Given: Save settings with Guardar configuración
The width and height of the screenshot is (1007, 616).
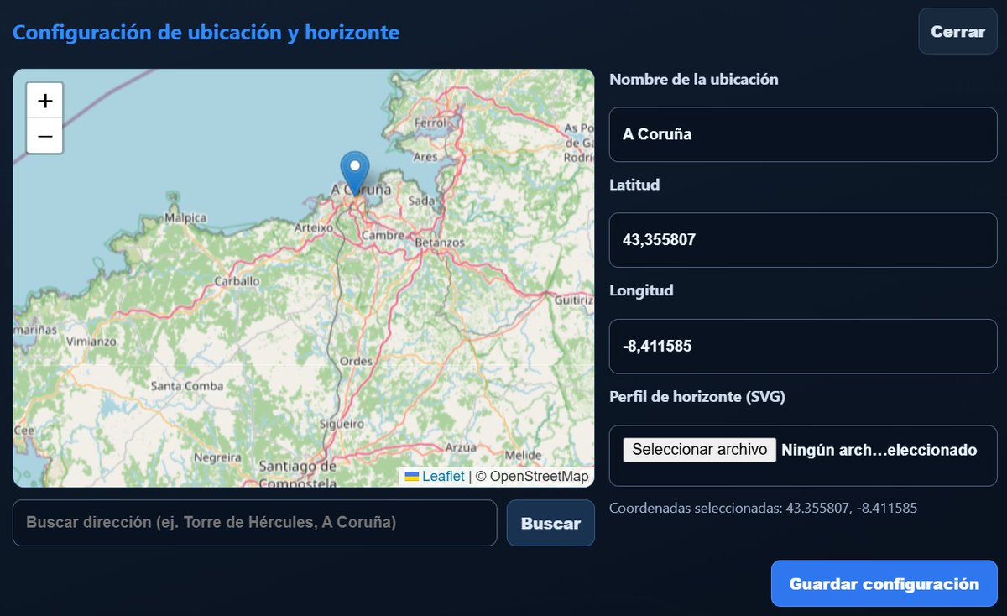Looking at the screenshot, I should (x=884, y=583).
